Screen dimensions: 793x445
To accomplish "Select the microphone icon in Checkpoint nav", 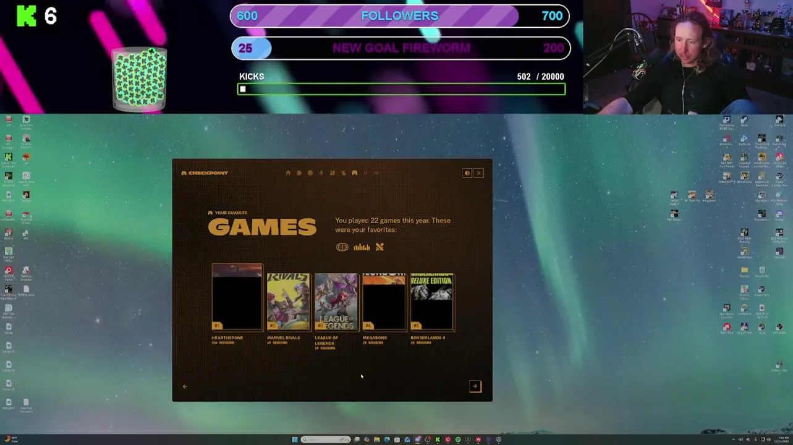I will [x=321, y=173].
